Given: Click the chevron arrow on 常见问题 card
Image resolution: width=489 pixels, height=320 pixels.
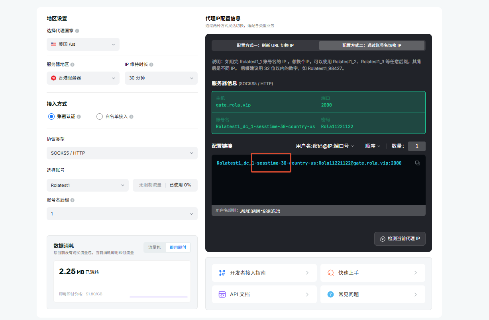Looking at the screenshot, I should coord(416,295).
